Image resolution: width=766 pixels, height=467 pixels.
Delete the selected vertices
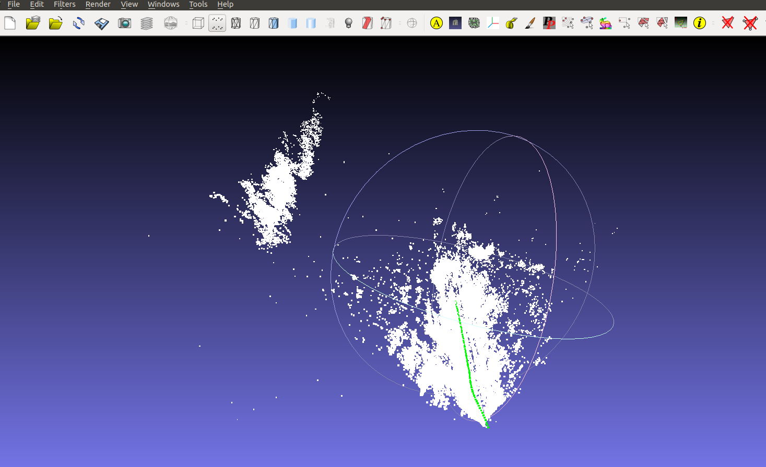pyautogui.click(x=749, y=23)
